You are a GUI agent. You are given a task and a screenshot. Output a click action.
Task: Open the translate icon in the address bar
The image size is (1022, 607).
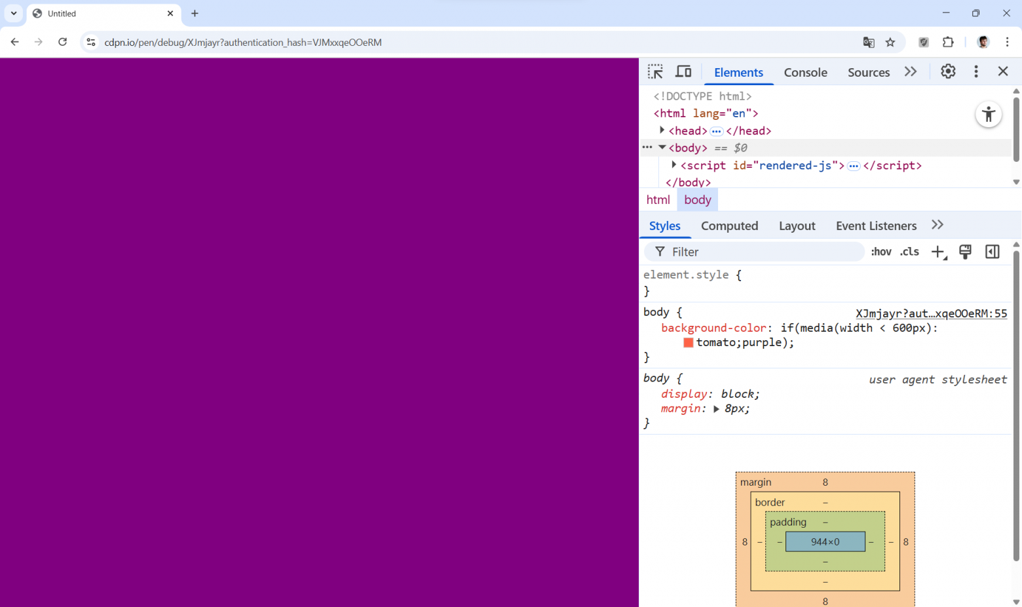pos(869,42)
